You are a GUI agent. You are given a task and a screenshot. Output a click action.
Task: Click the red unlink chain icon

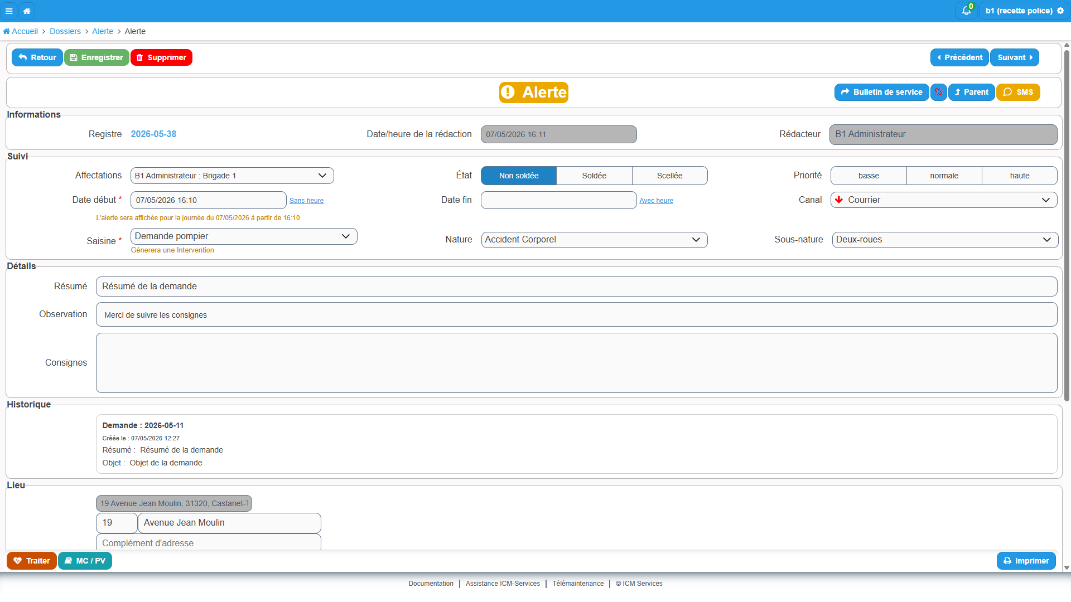tap(939, 92)
